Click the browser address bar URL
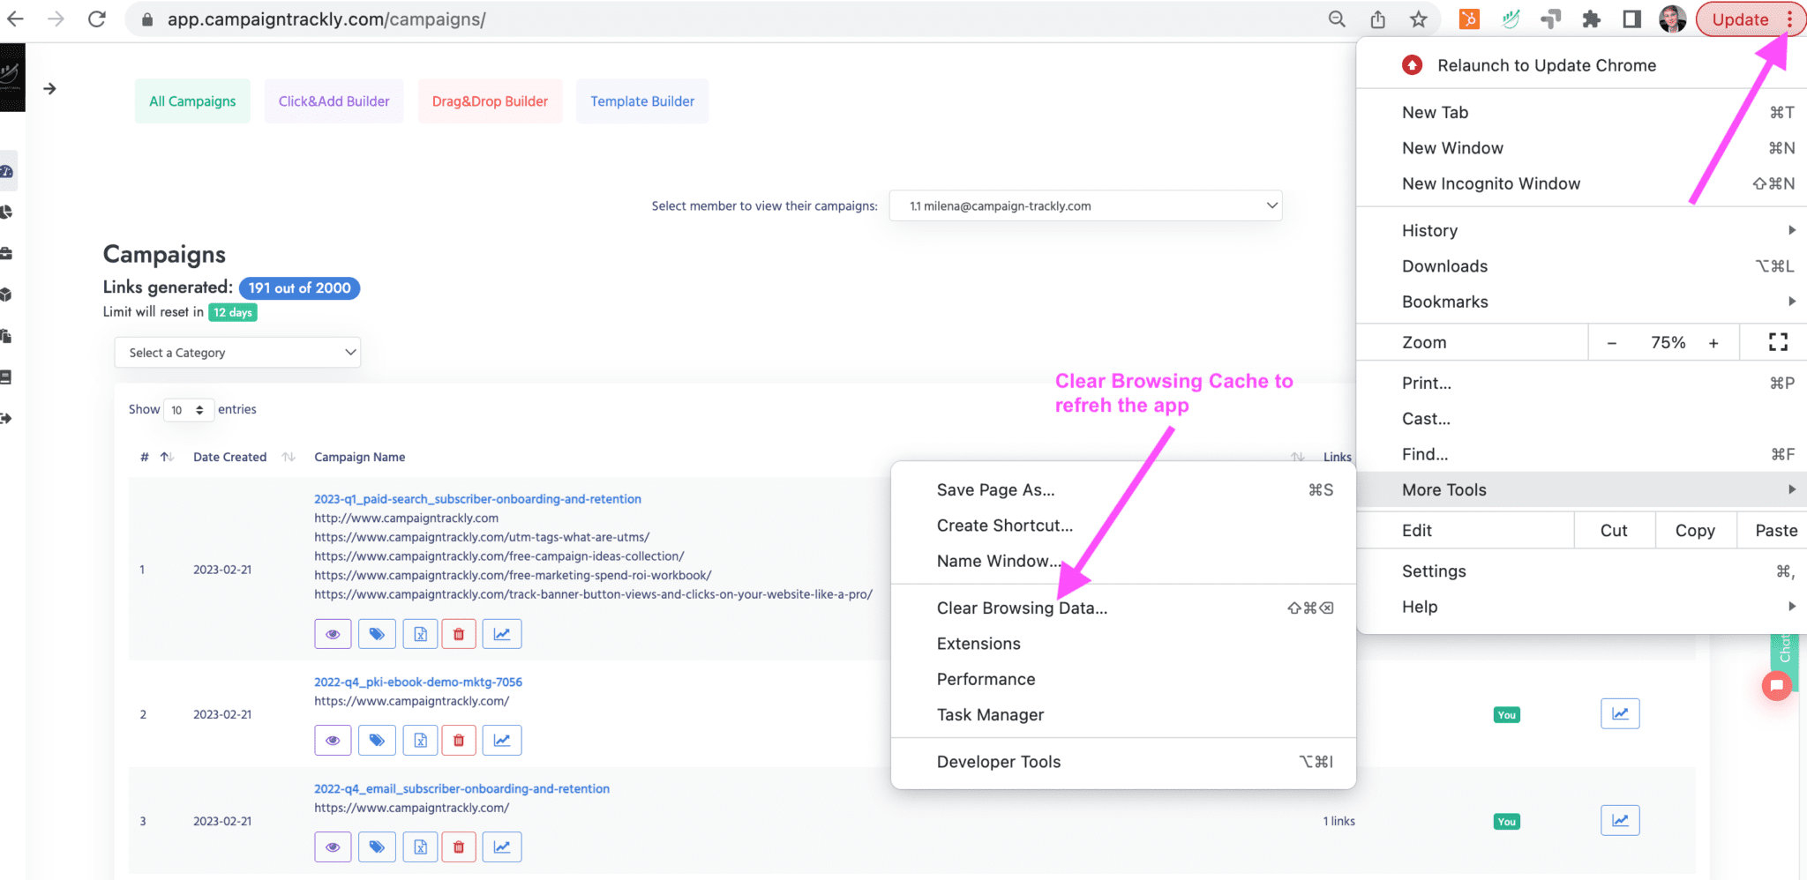The height and width of the screenshot is (880, 1807). [326, 19]
